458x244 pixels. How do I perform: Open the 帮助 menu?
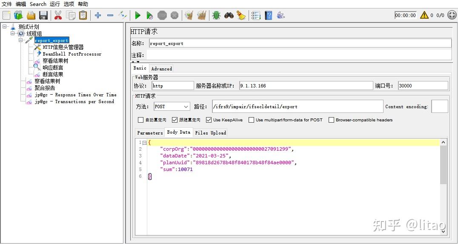83,4
